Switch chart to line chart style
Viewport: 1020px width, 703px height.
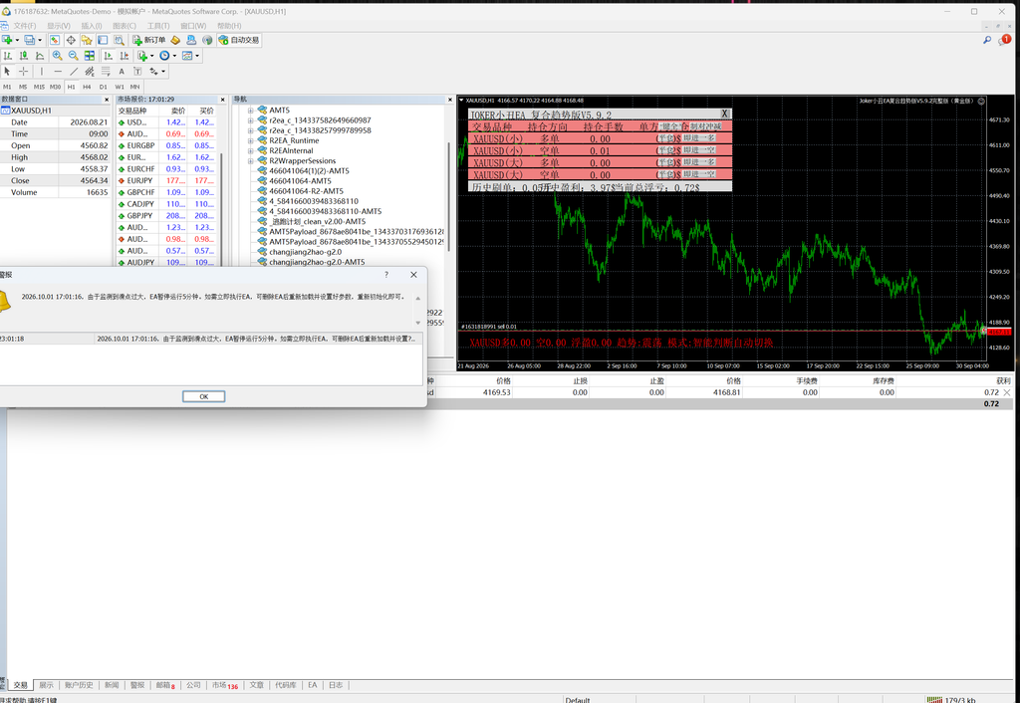pyautogui.click(x=40, y=56)
